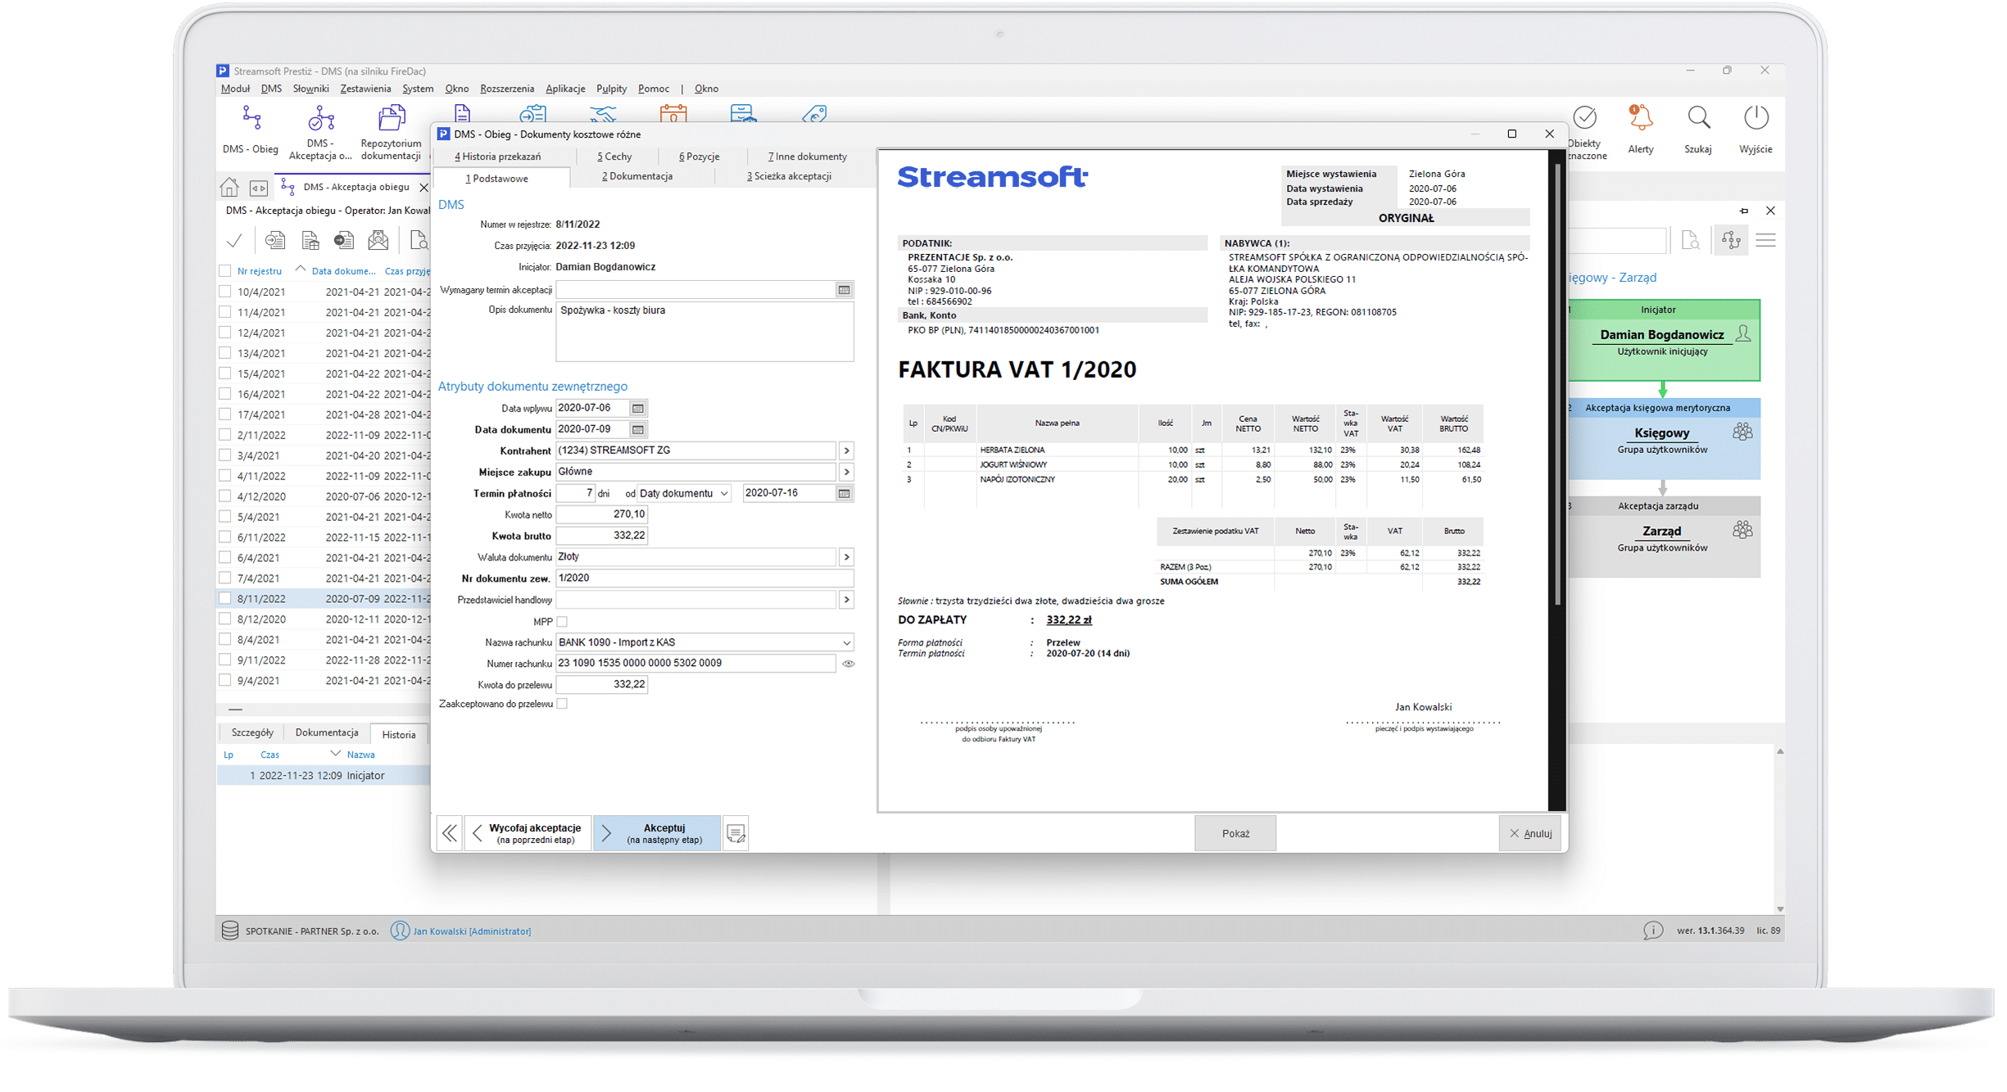Click the Wyjście power icon
The width and height of the screenshot is (2007, 1092).
[1756, 119]
